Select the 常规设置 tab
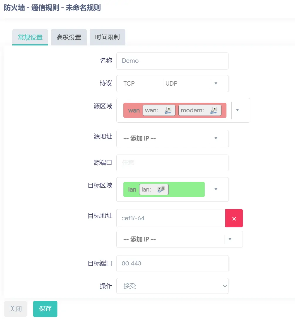 (30, 37)
